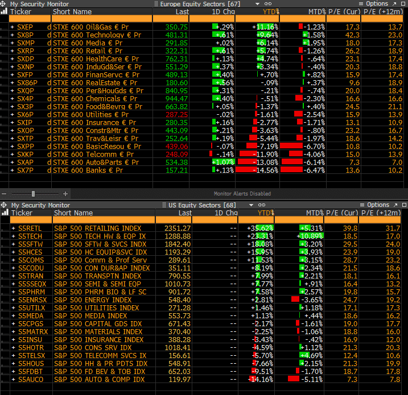Viewport: 408px width, 395px height.
Task: Expand the SXEP row
Action: tap(12, 27)
